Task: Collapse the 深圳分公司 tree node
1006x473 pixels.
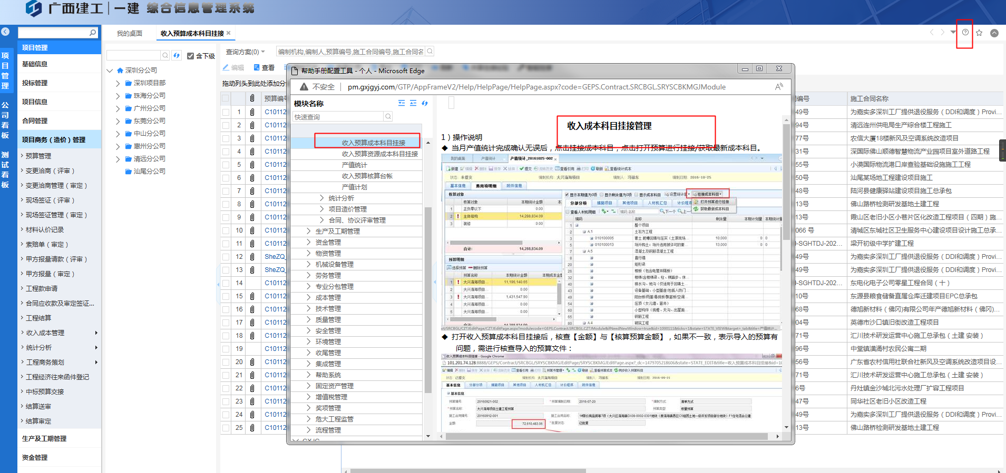Action: (110, 70)
